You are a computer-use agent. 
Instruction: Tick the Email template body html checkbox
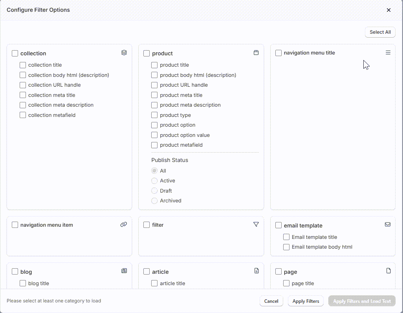point(286,247)
